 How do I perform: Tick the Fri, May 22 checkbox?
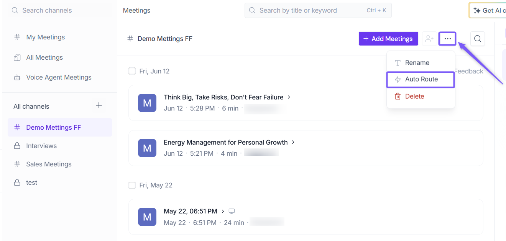tap(132, 185)
